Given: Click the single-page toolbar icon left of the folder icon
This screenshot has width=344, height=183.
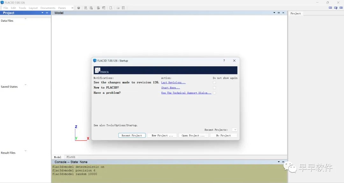Looking at the screenshot, I should click(x=111, y=8).
